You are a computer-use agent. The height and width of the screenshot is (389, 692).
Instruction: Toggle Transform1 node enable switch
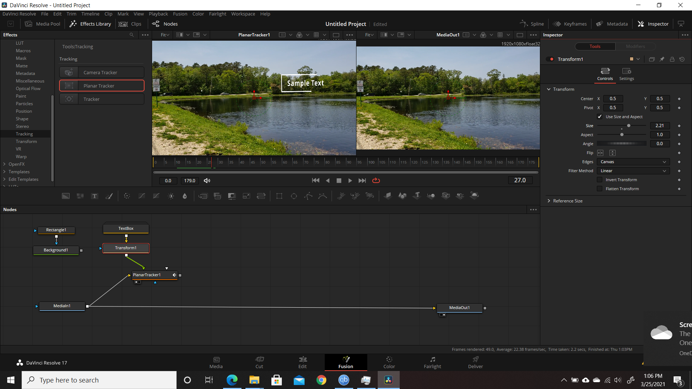[x=550, y=59]
